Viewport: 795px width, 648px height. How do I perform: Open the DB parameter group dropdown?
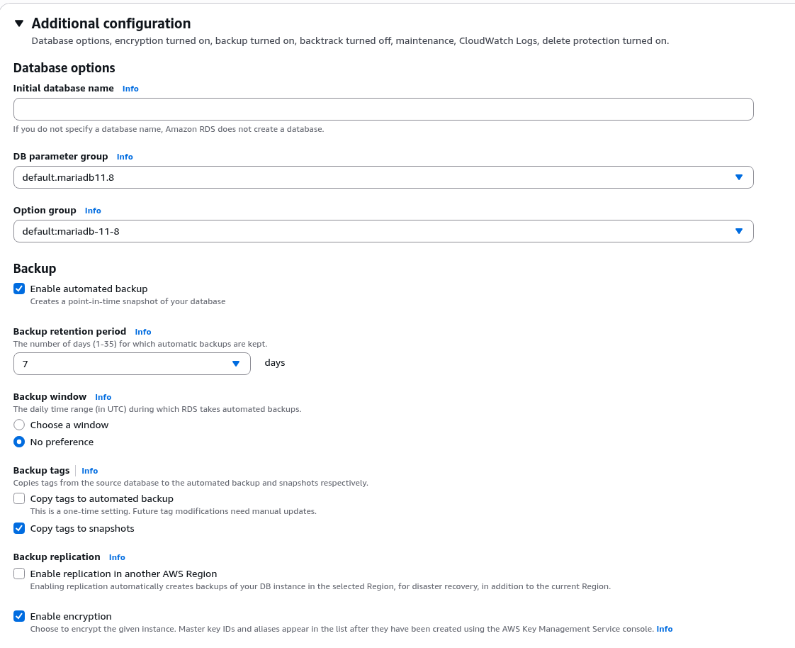(x=383, y=177)
